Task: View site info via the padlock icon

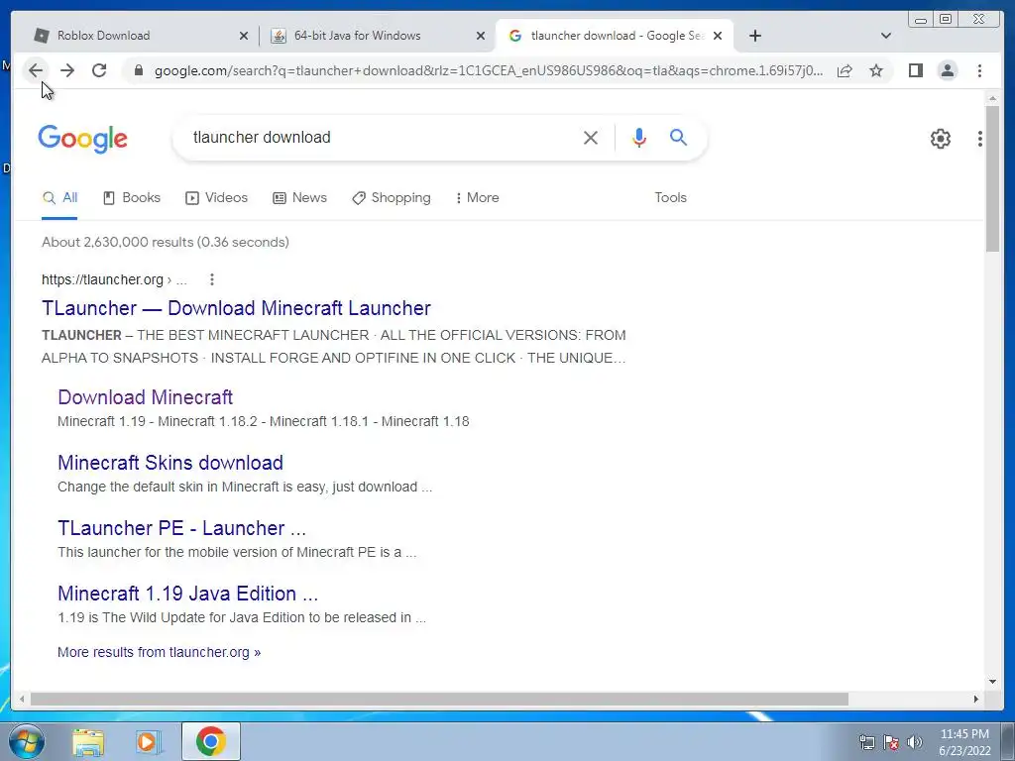Action: [x=139, y=70]
